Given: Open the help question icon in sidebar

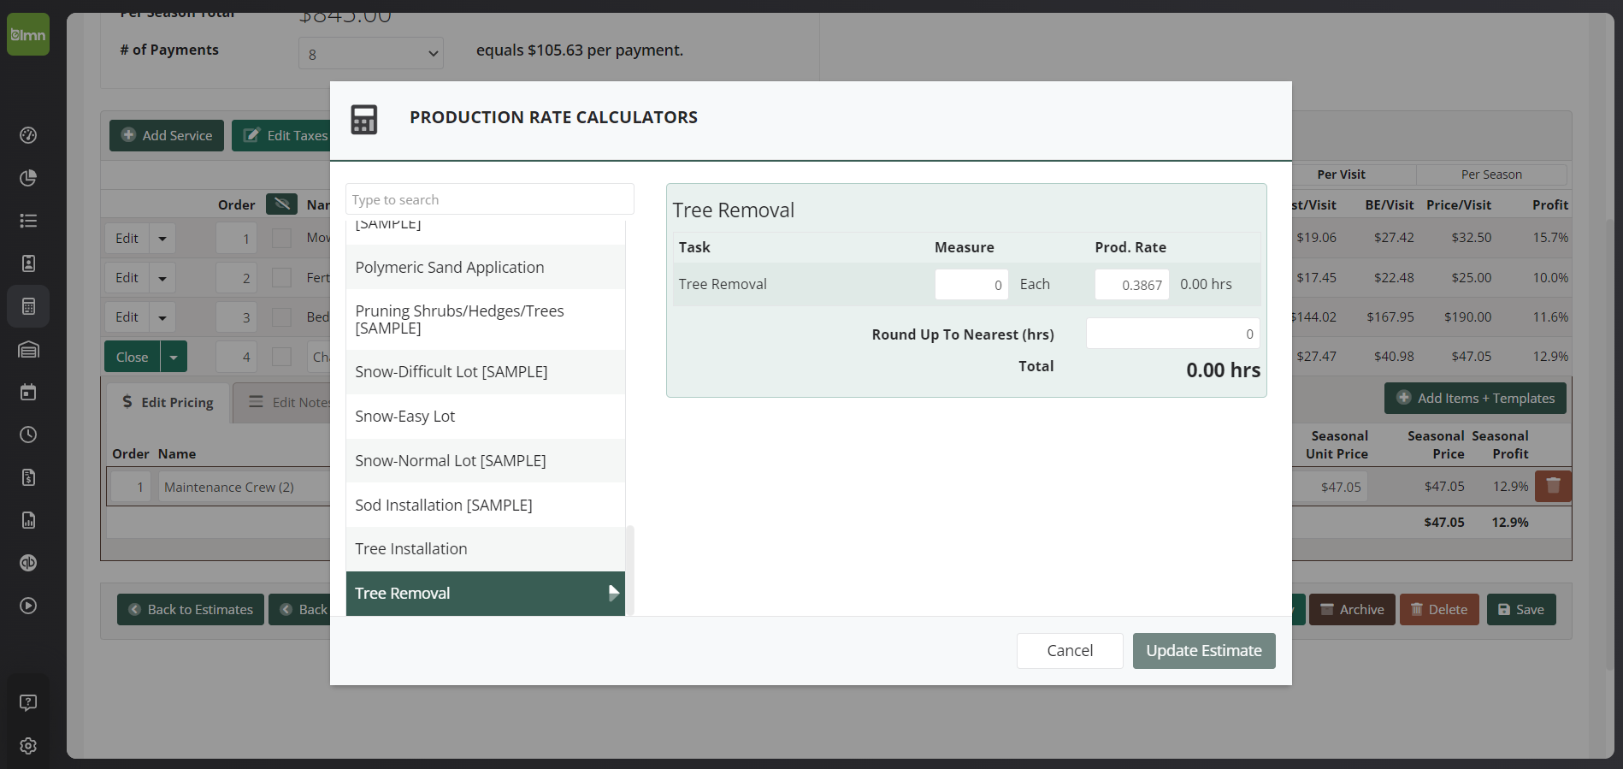Looking at the screenshot, I should pos(28,703).
